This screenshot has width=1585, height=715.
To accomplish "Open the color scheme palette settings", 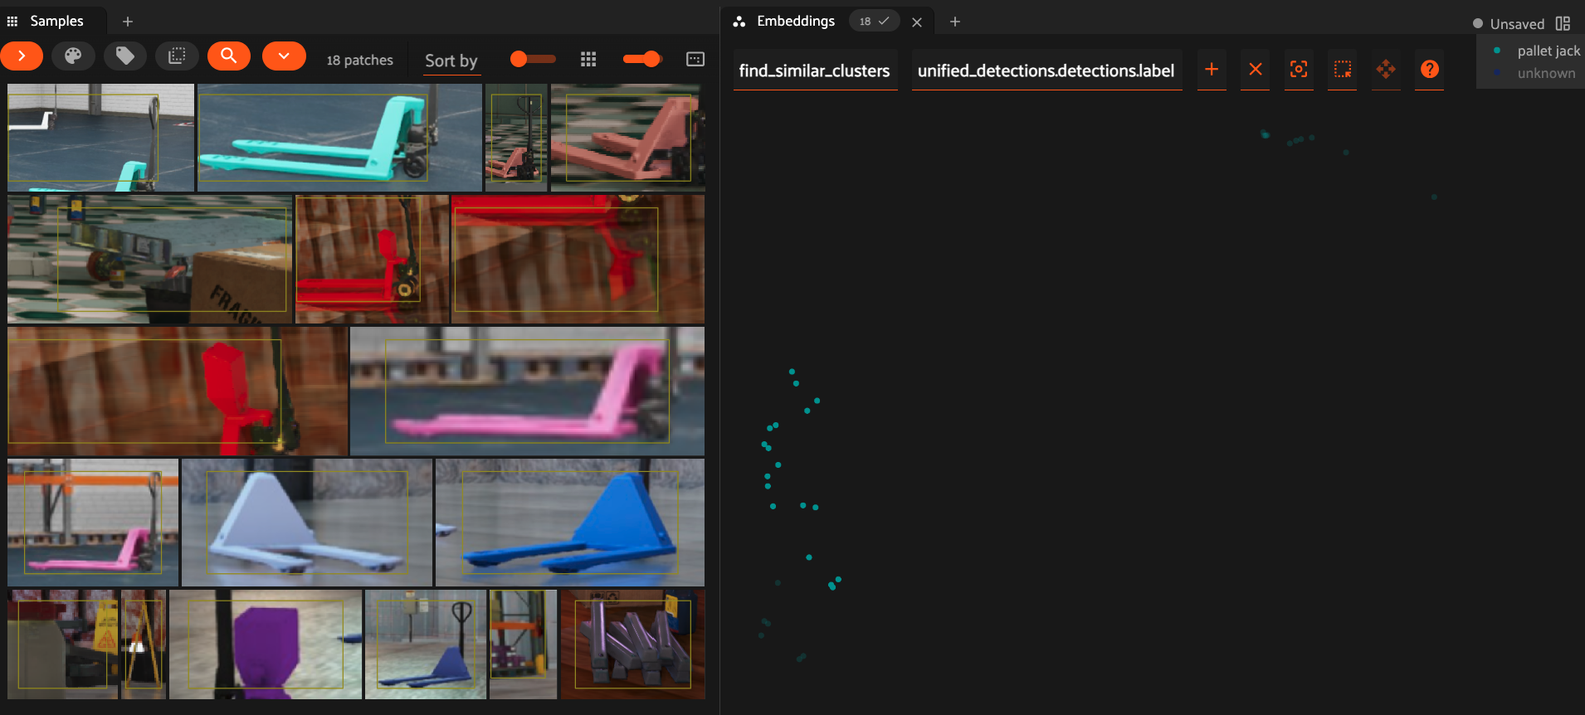I will 73,56.
